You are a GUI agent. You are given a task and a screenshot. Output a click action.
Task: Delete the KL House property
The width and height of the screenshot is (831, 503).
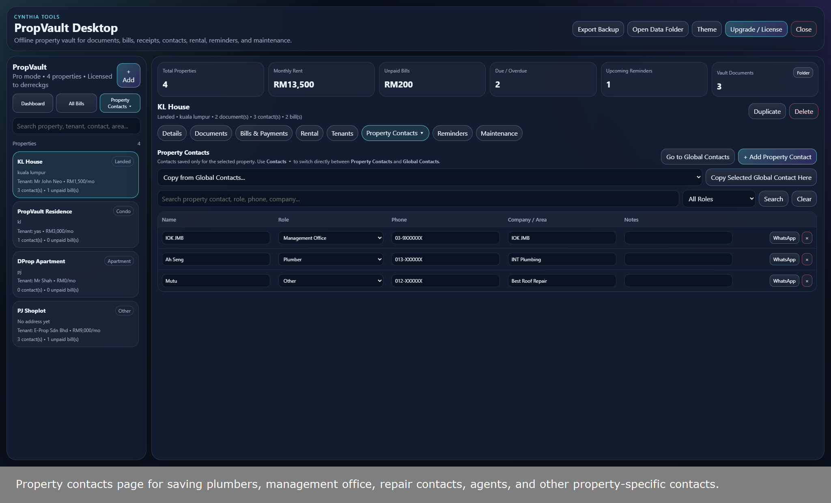coord(803,111)
